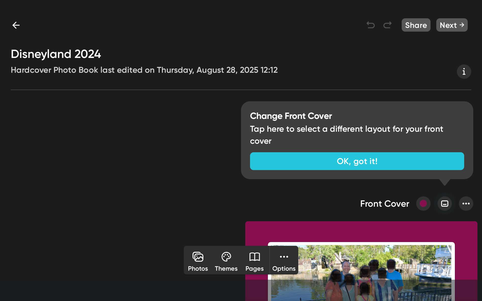The width and height of the screenshot is (482, 301).
Task: Edit the Disneyland 2024 title
Action: (x=56, y=54)
